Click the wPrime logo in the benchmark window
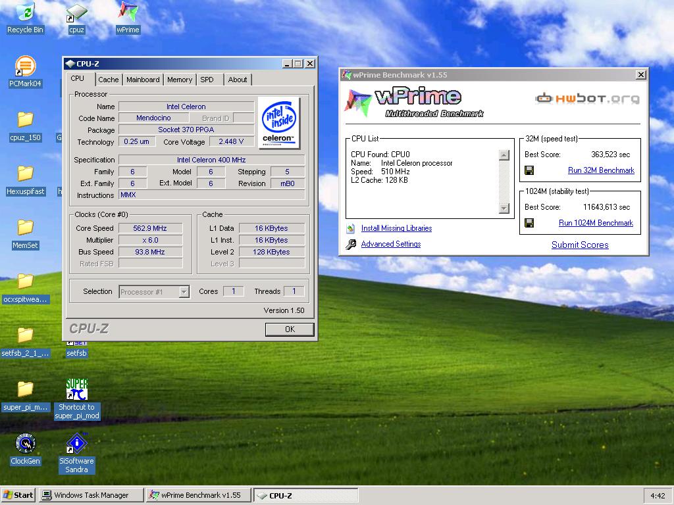This screenshot has height=505, width=674. pyautogui.click(x=415, y=102)
